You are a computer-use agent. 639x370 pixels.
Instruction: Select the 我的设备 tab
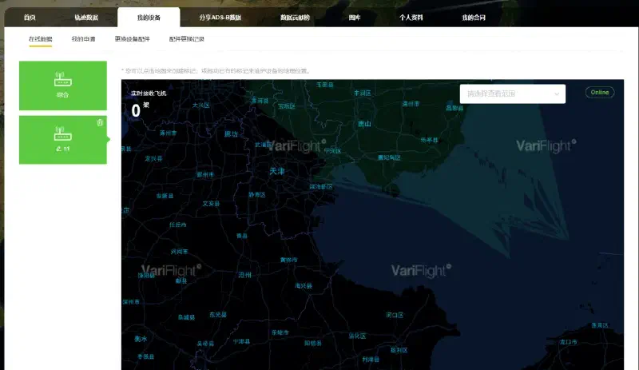click(149, 18)
